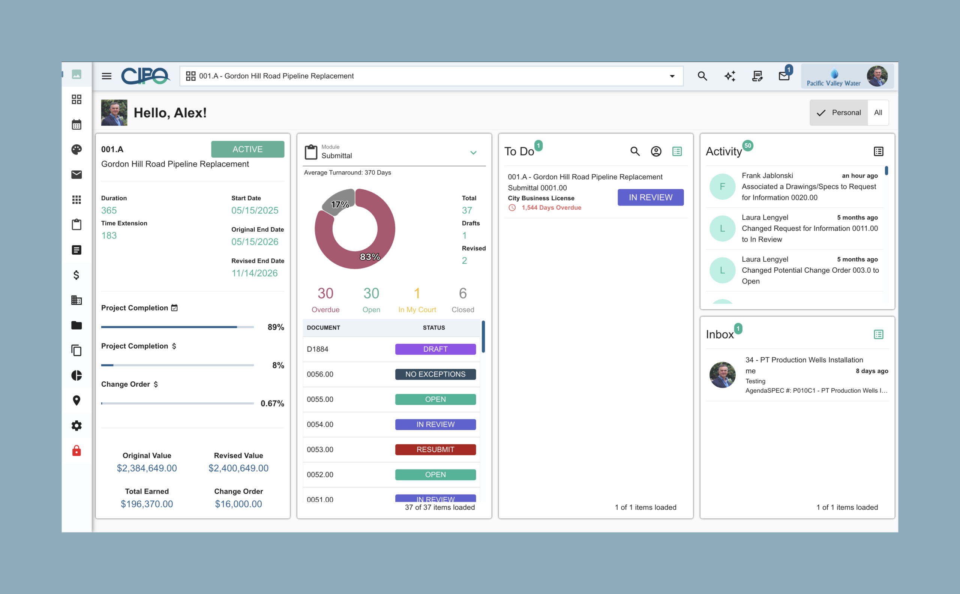Filter by 6 Closed count
The image size is (960, 594).
(463, 299)
